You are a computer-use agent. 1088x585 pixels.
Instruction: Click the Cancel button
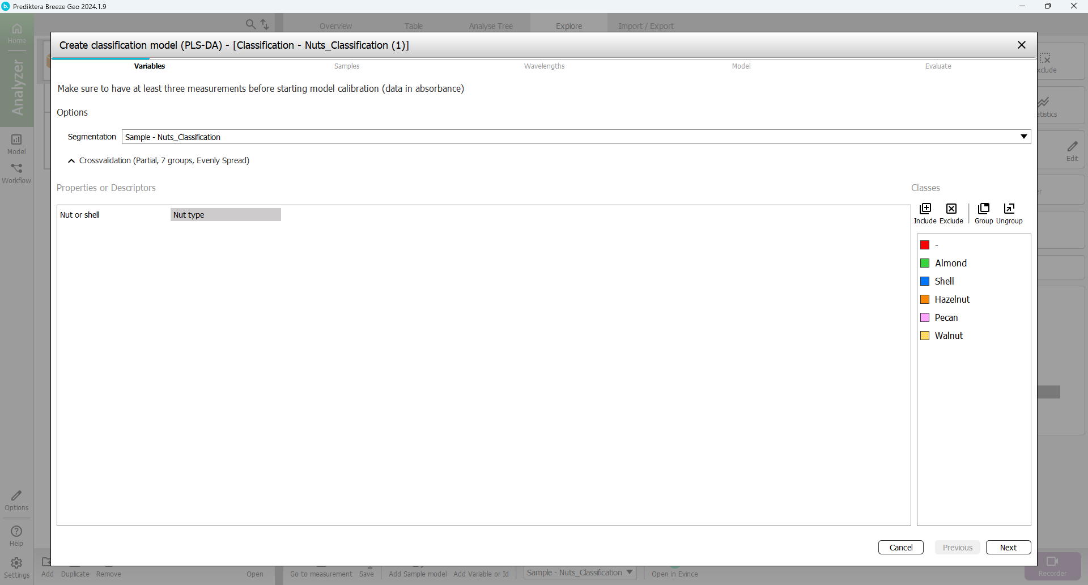(900, 548)
